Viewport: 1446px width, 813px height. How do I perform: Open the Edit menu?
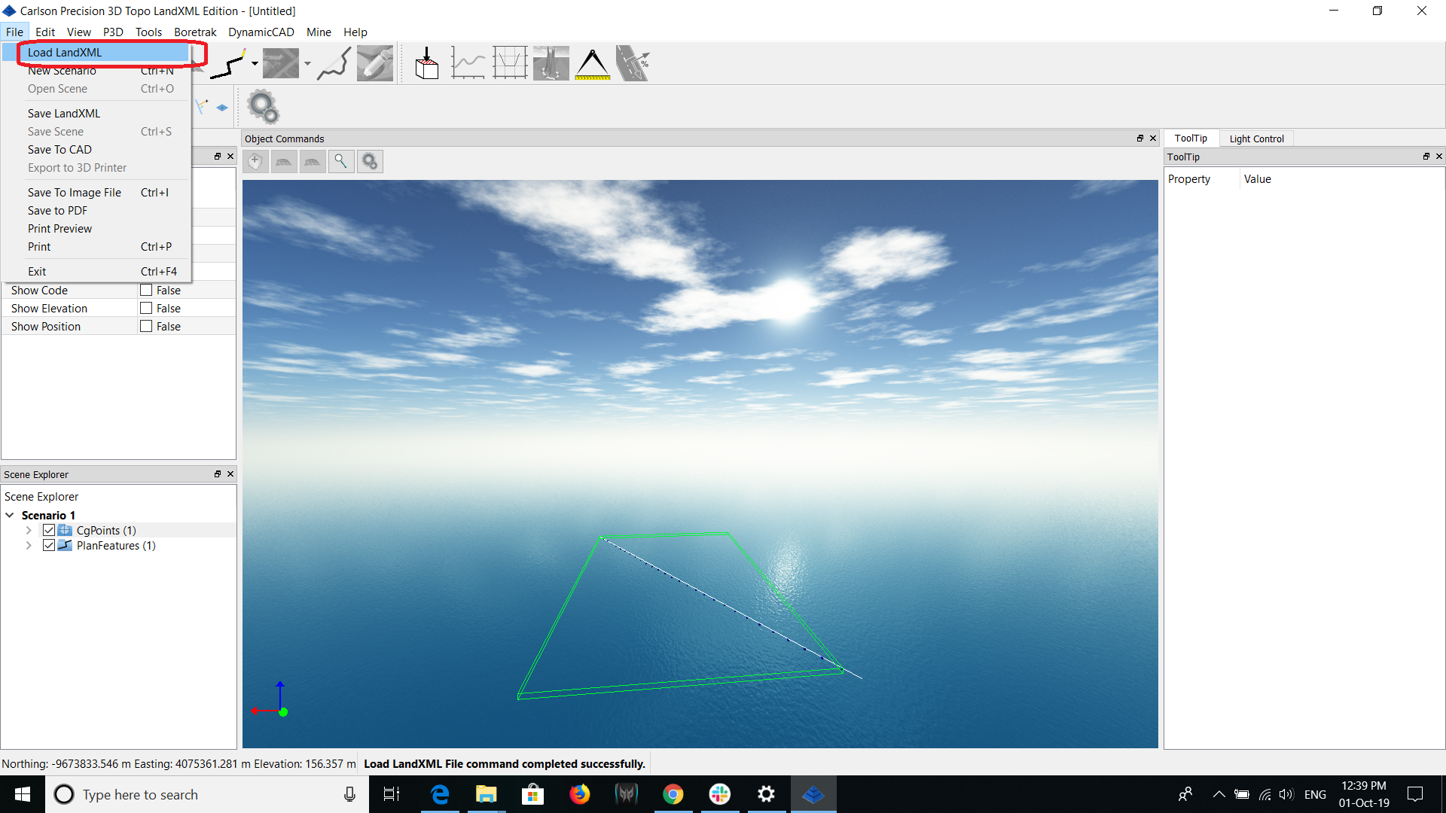pos(45,32)
